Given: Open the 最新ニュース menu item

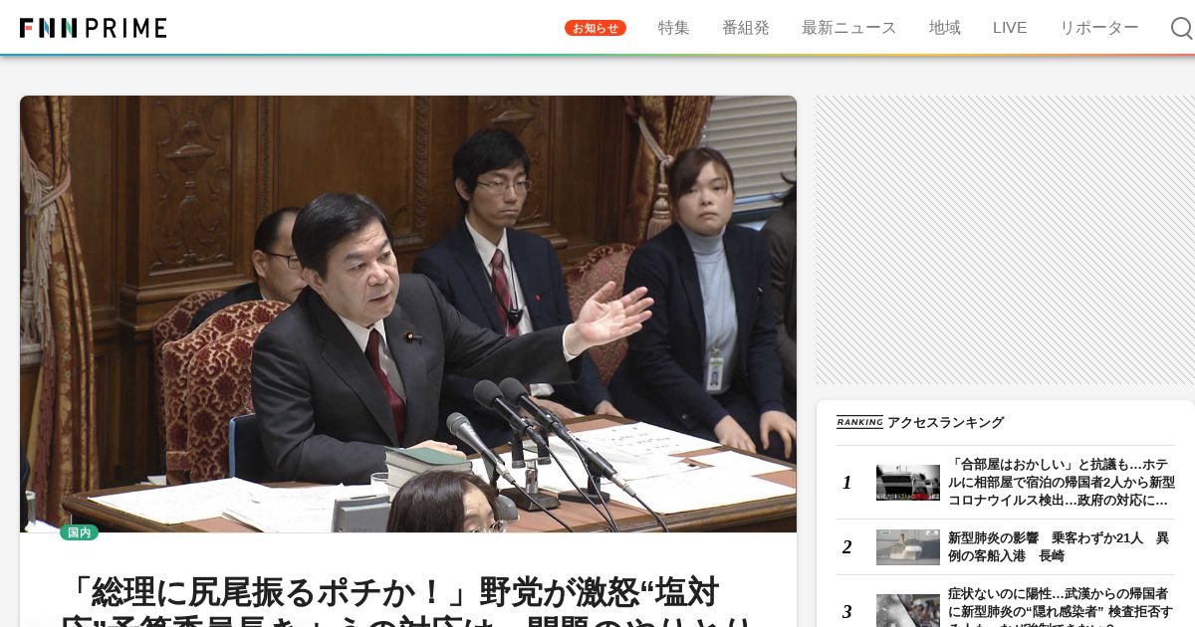Looking at the screenshot, I should (x=849, y=28).
